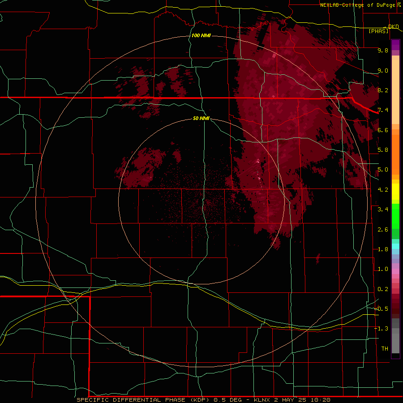Click the 4.2 value on the color scale
Screen dimensions: 403x403
pos(383,190)
